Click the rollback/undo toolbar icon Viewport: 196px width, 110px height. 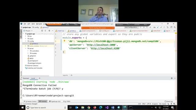tap(168, 27)
